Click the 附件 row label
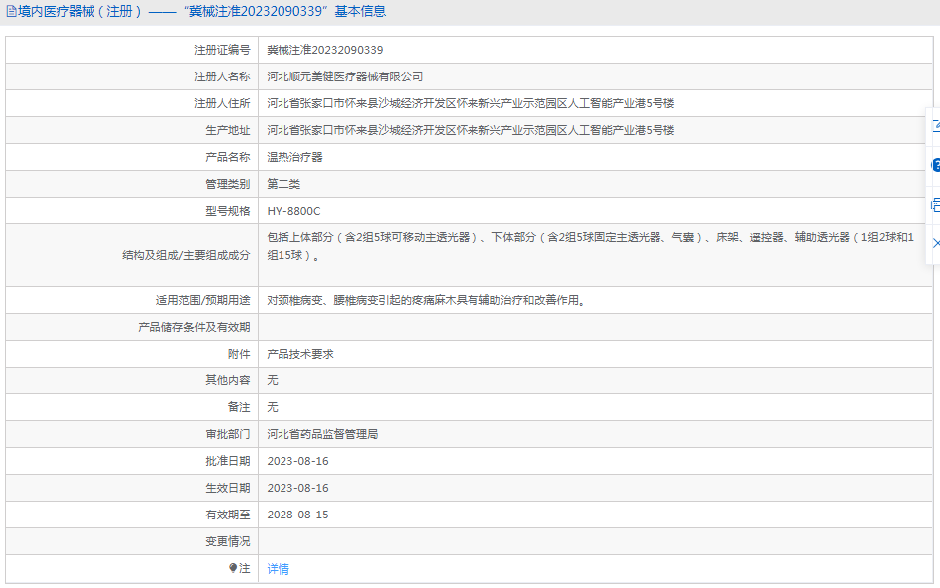940x588 pixels. (x=239, y=354)
